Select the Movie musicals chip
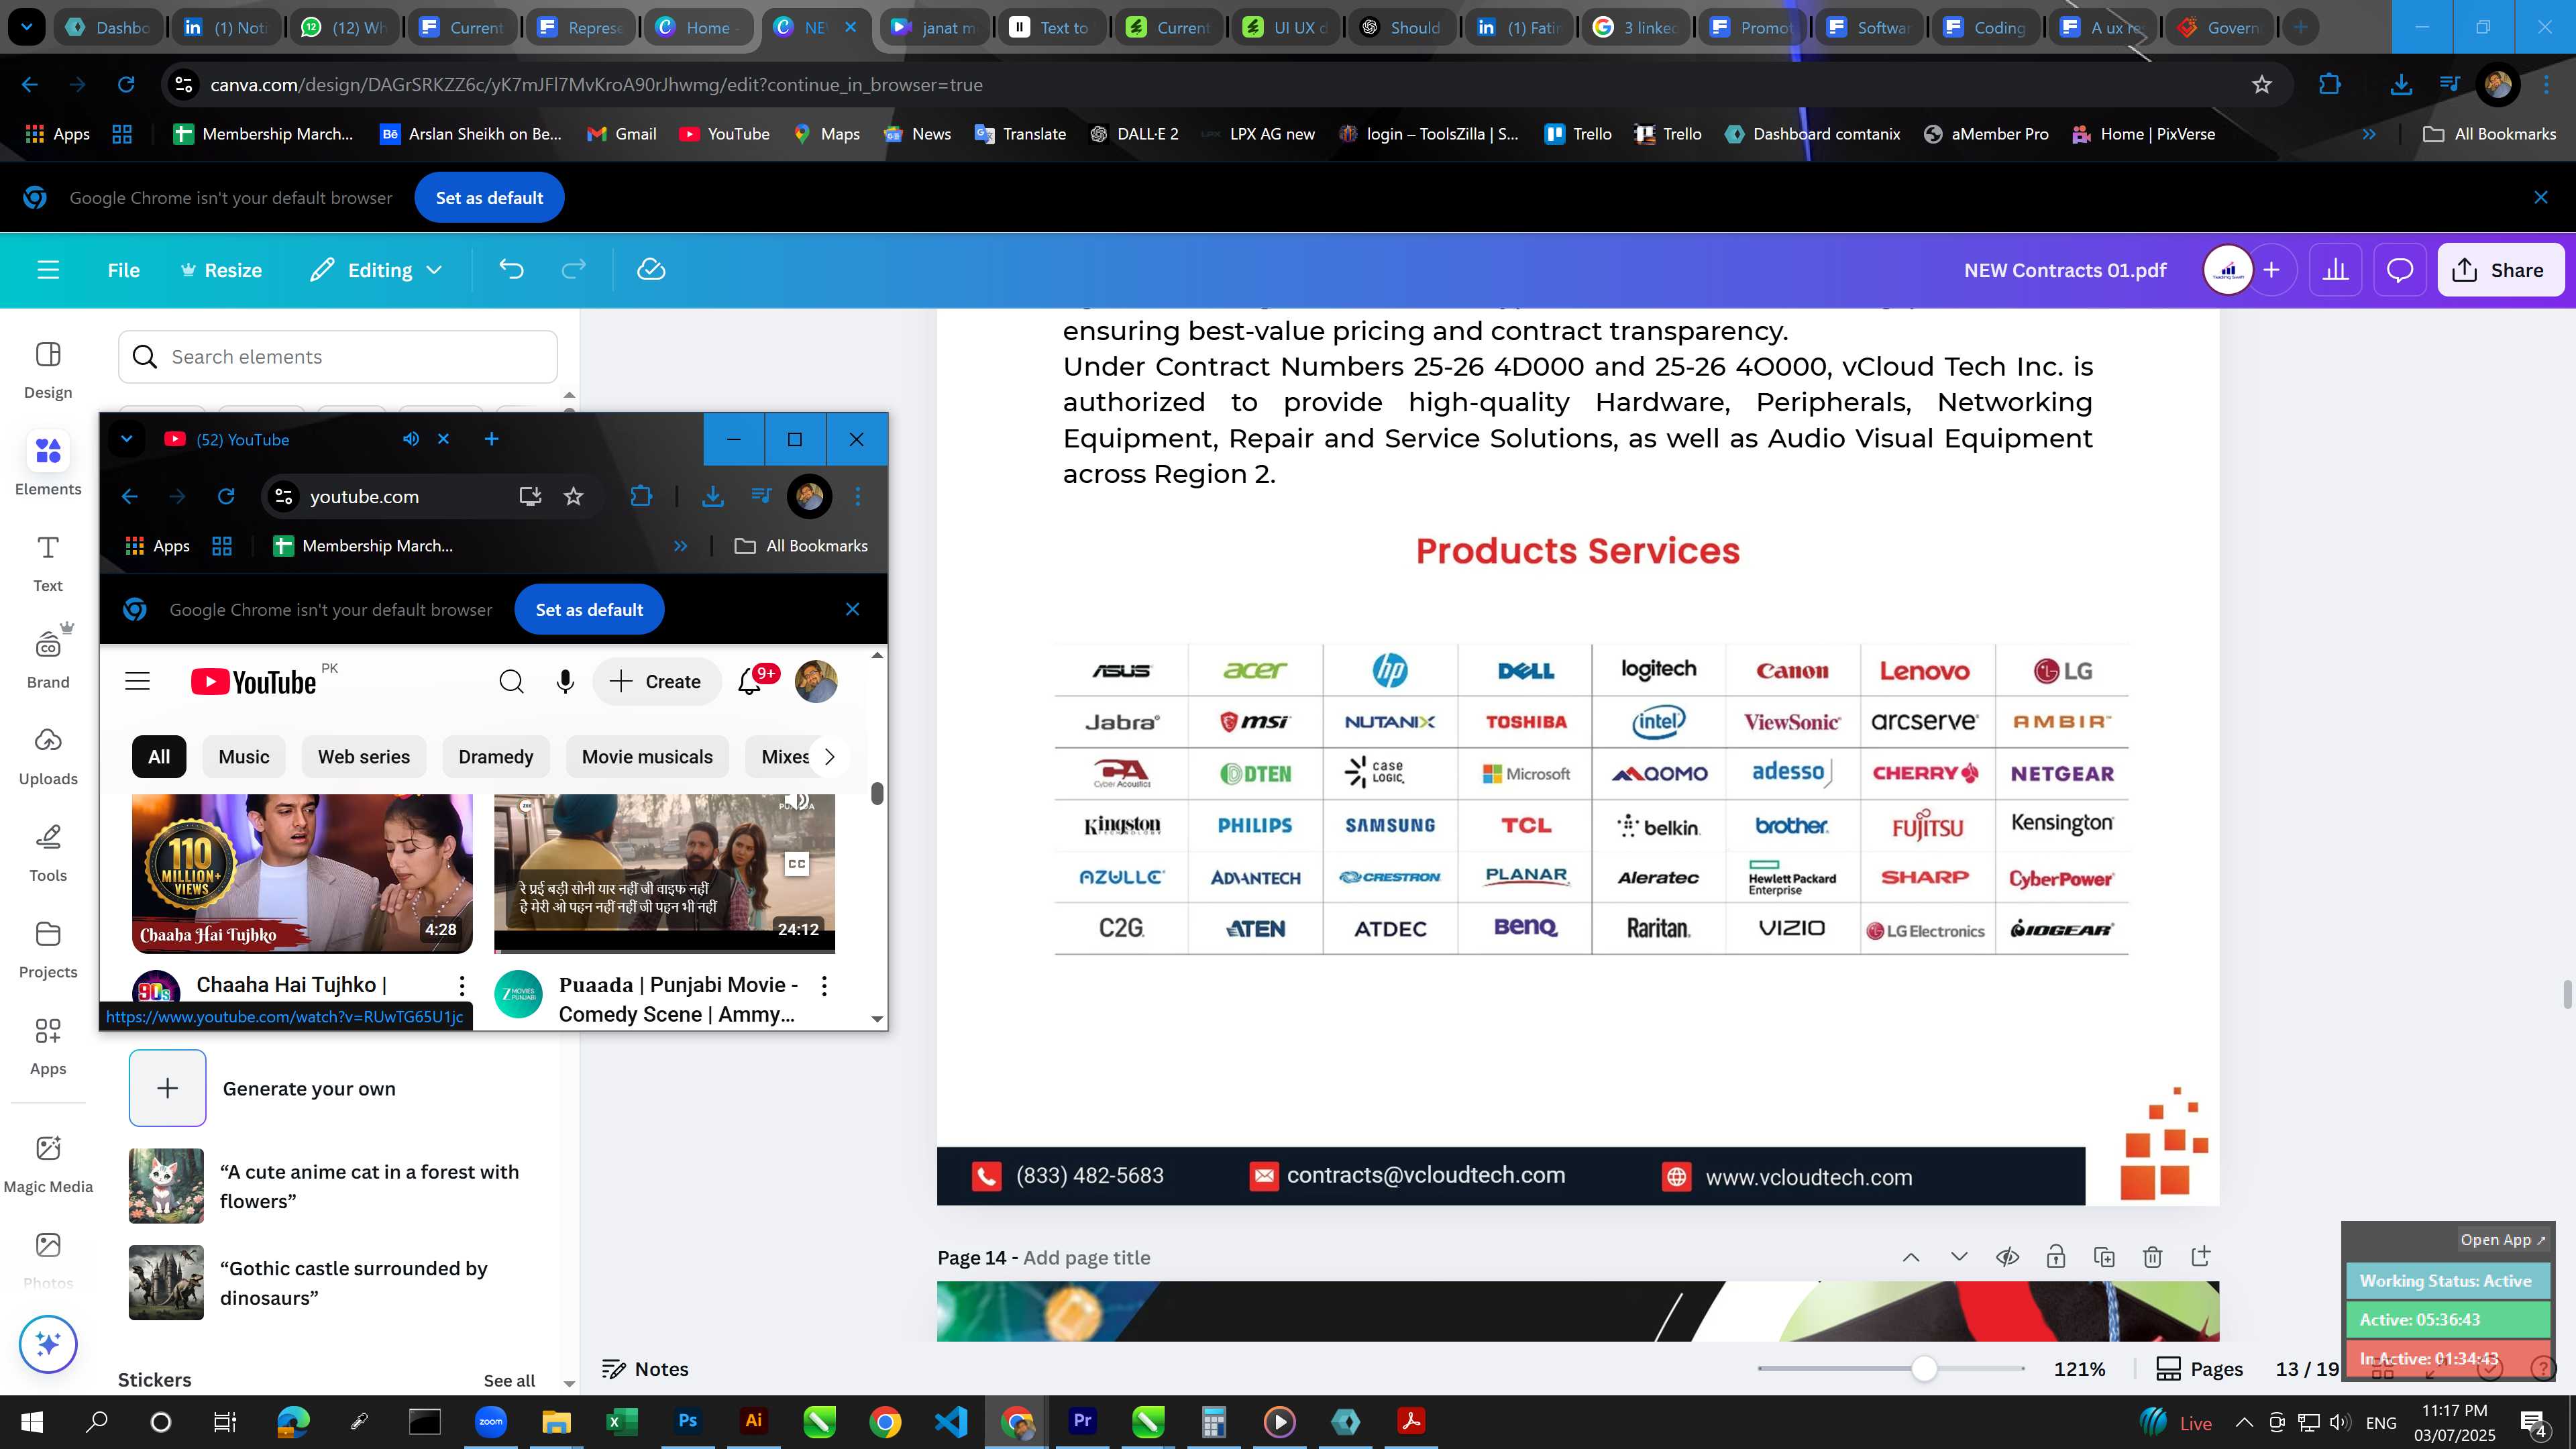The width and height of the screenshot is (2576, 1449). [x=647, y=757]
